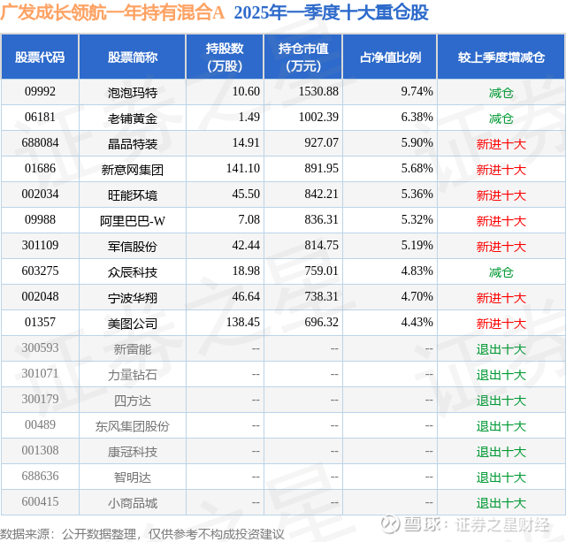566x542 pixels.
Task: Click the 新进十大 status for 晶品特装
Action: (501, 144)
